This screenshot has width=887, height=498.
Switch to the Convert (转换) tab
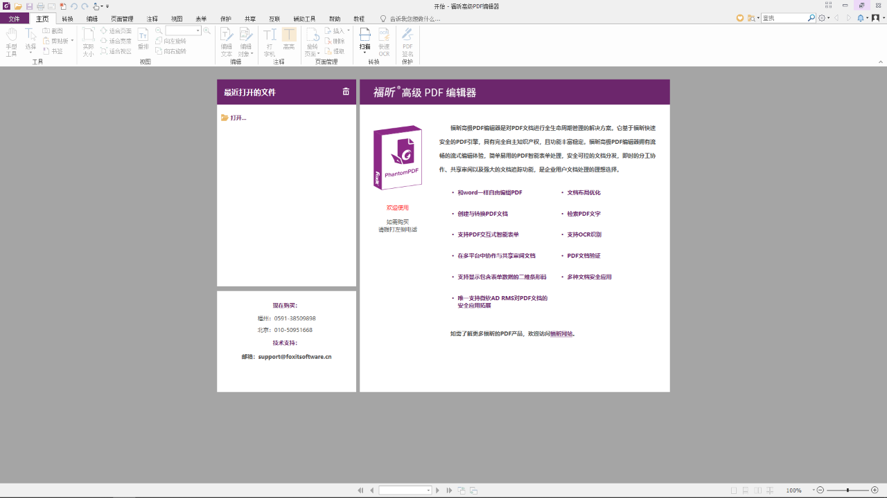pos(67,19)
